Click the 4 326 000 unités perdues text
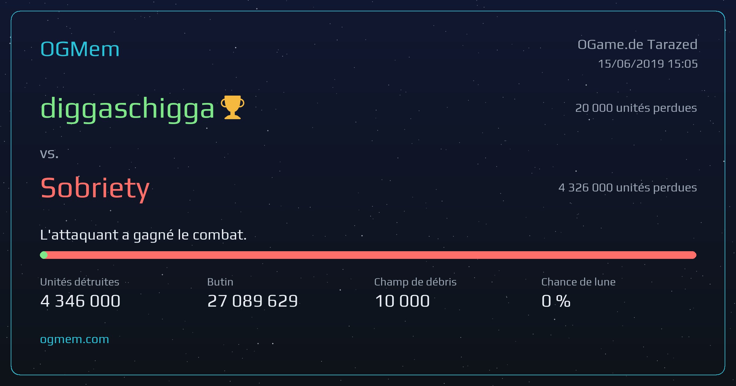 click(x=628, y=187)
